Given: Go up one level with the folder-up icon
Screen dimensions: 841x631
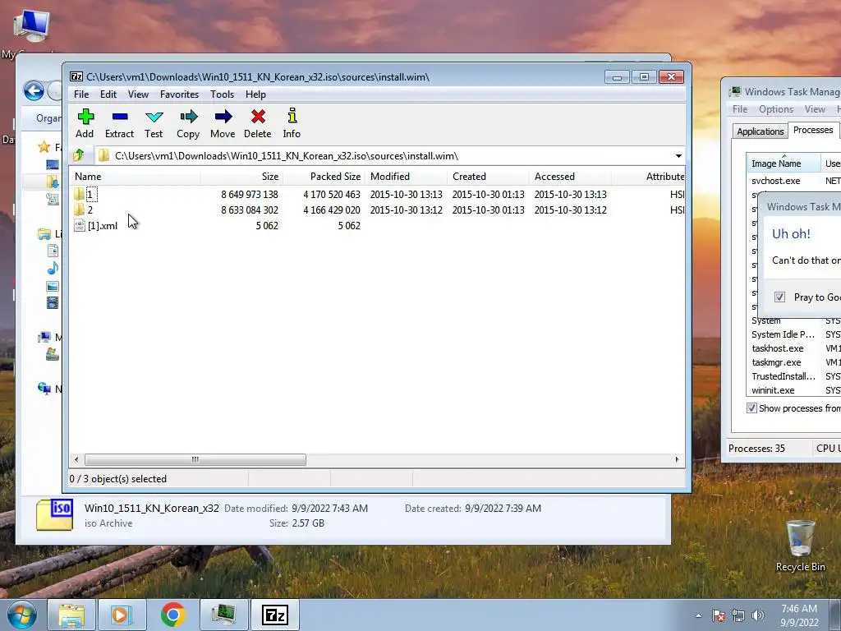Looking at the screenshot, I should (x=79, y=155).
